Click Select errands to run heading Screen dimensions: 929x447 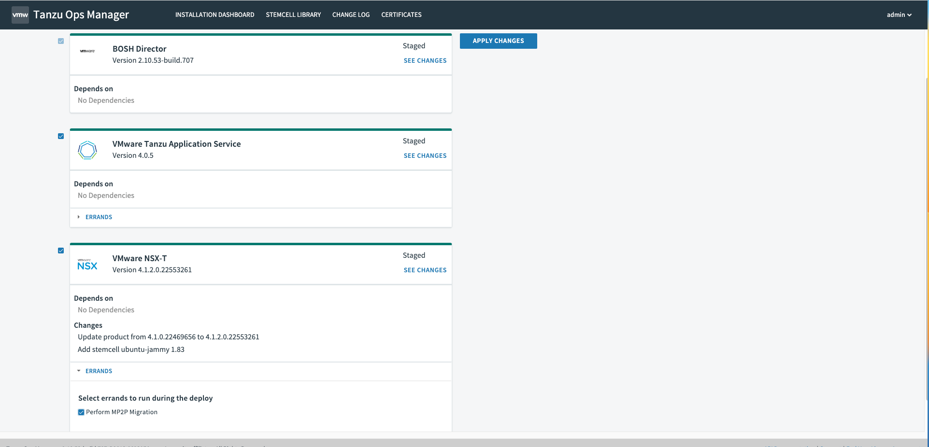pyautogui.click(x=145, y=398)
